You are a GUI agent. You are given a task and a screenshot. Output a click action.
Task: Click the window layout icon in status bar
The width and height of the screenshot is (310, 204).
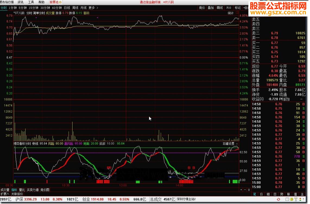pyautogui.click(x=287, y=199)
